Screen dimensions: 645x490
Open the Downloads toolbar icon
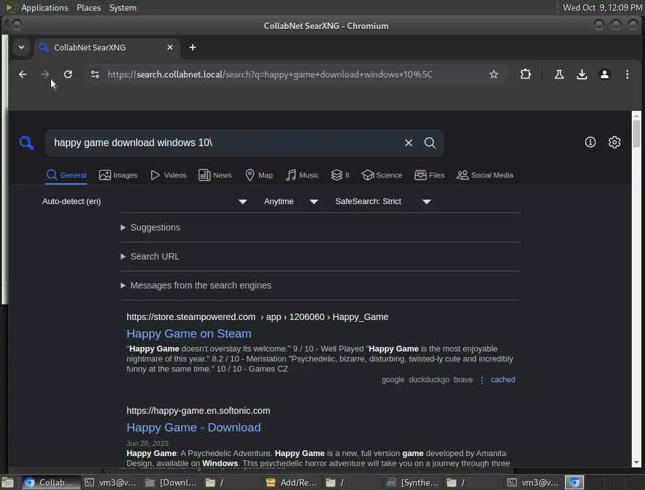pyautogui.click(x=581, y=74)
